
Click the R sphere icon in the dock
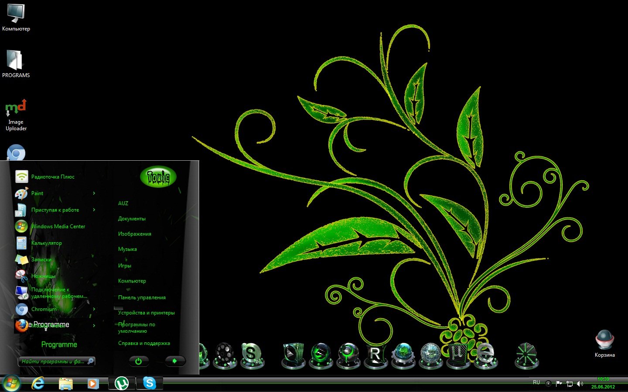[375, 355]
